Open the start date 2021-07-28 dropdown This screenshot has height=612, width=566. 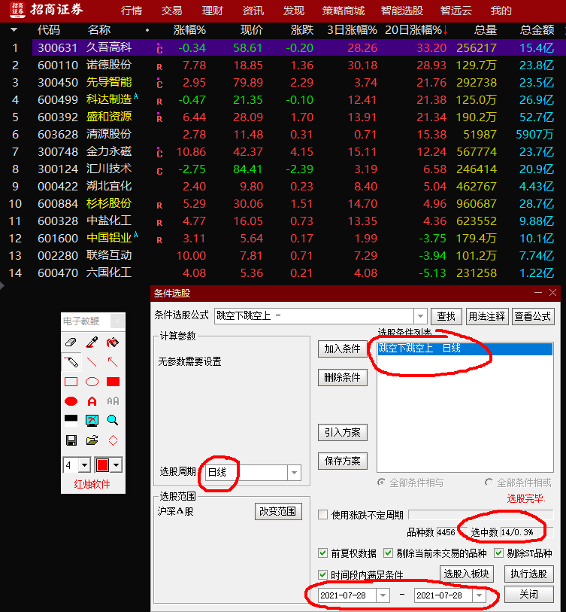pyautogui.click(x=383, y=595)
